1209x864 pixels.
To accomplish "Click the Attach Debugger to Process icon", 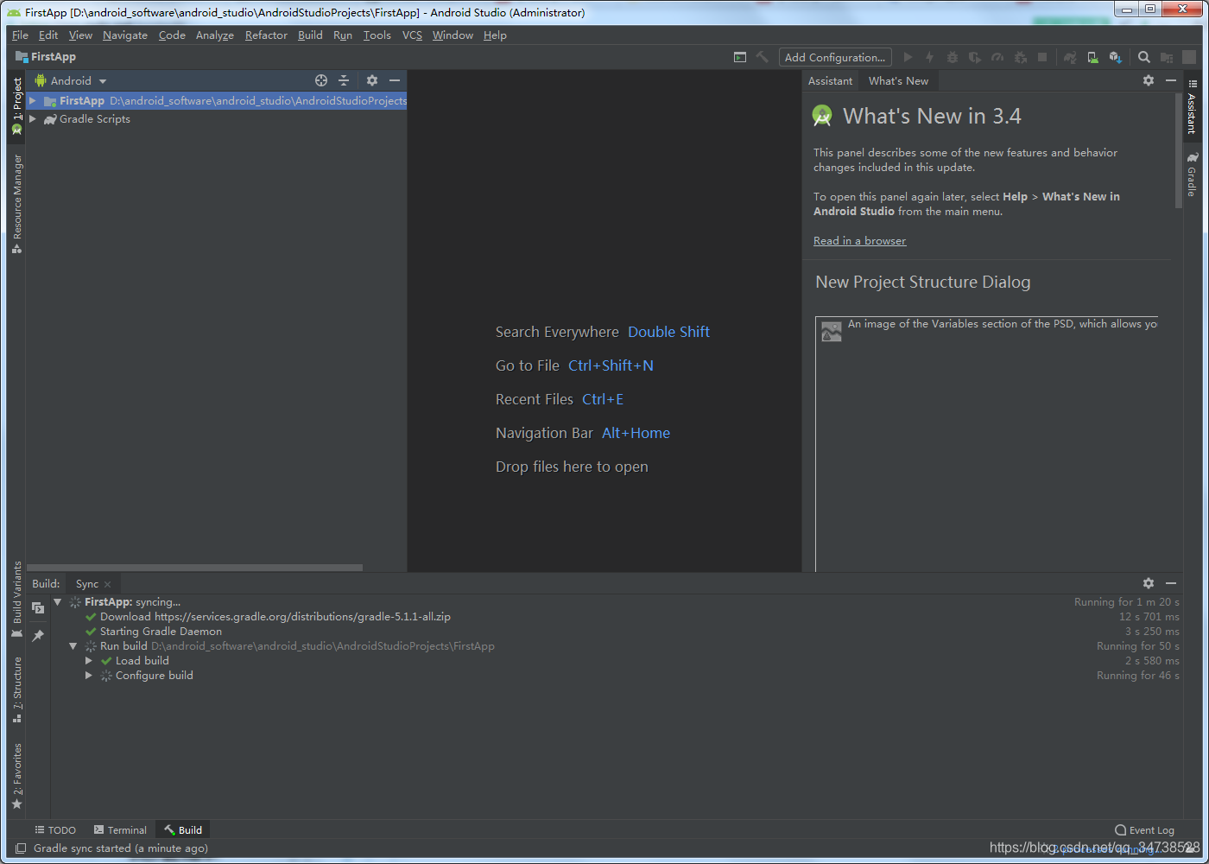I will coord(1020,57).
